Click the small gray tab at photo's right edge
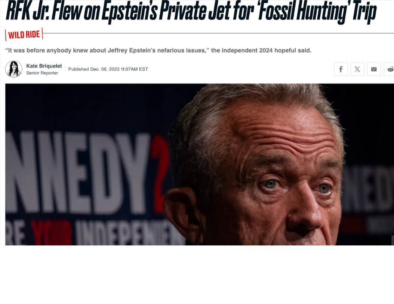Viewport: 394px width, 304px height. 393,240
